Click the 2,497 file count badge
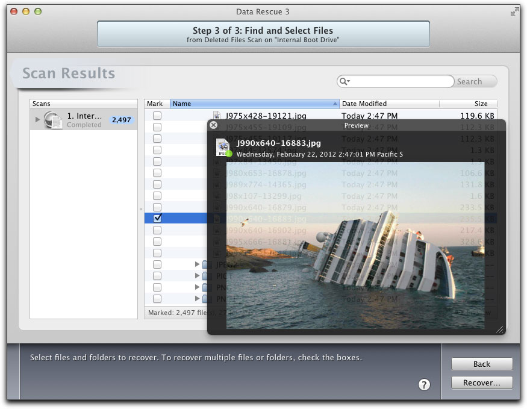 point(121,120)
